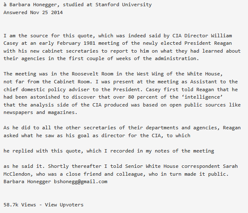Click the à symbol before author name
Screen dimensions: 248x213
click(x=5, y=5)
